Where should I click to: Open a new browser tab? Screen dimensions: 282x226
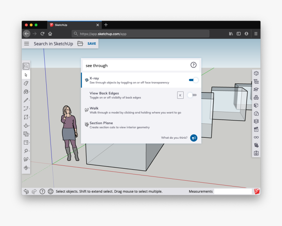(106, 25)
